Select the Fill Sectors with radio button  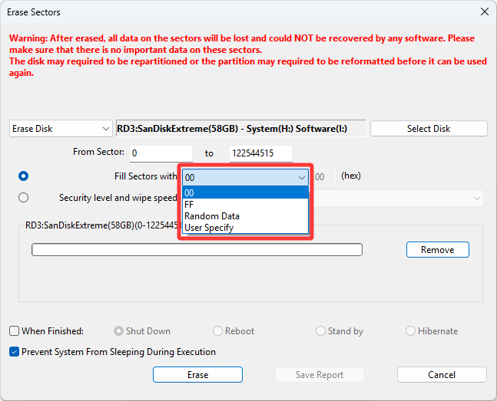click(x=23, y=176)
